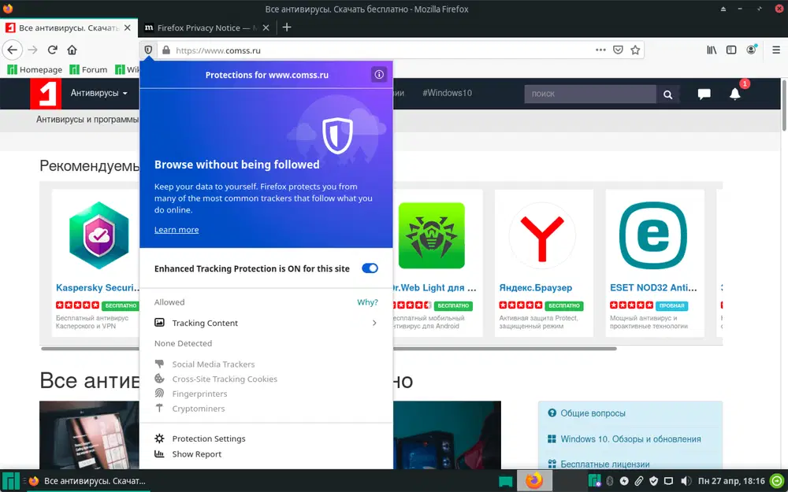Click the #Windows10 navigation link
Image resolution: width=788 pixels, height=492 pixels.
(x=447, y=93)
